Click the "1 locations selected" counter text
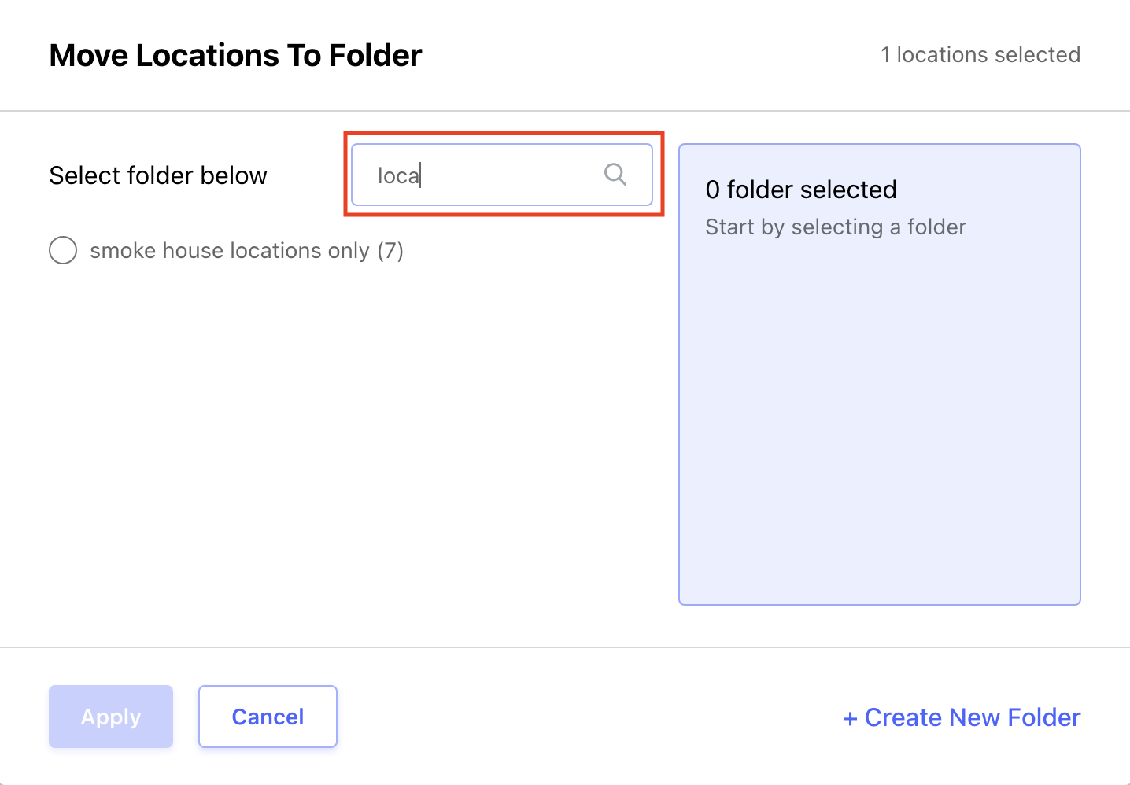1130x785 pixels. pos(980,55)
